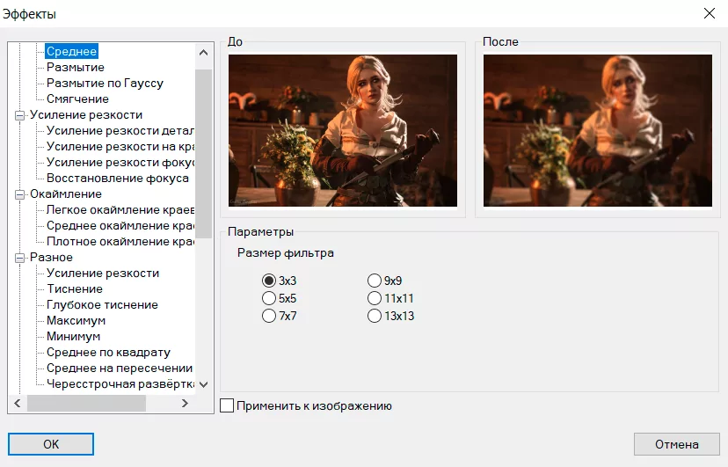728x467 pixels.
Task: Click tree horizontal scrollbar left arrow
Action: pos(18,403)
